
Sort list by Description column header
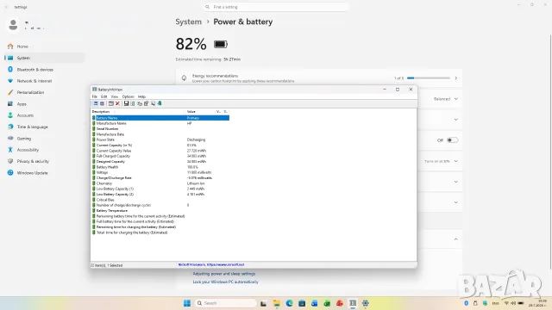(x=138, y=111)
